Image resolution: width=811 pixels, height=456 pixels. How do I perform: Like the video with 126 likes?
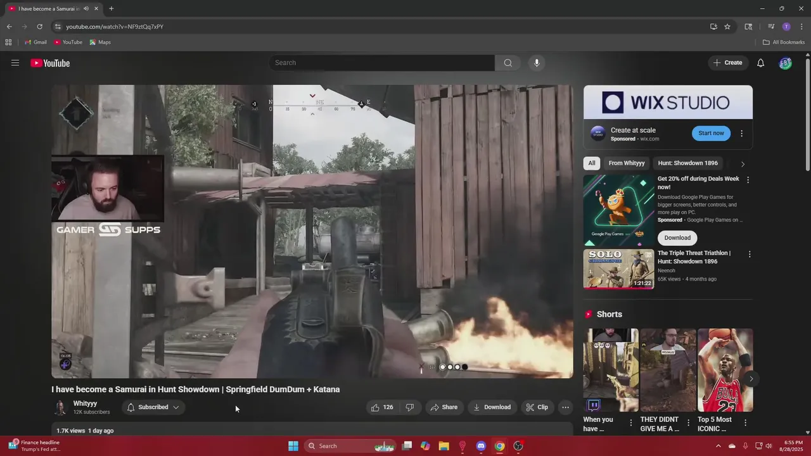pyautogui.click(x=382, y=407)
